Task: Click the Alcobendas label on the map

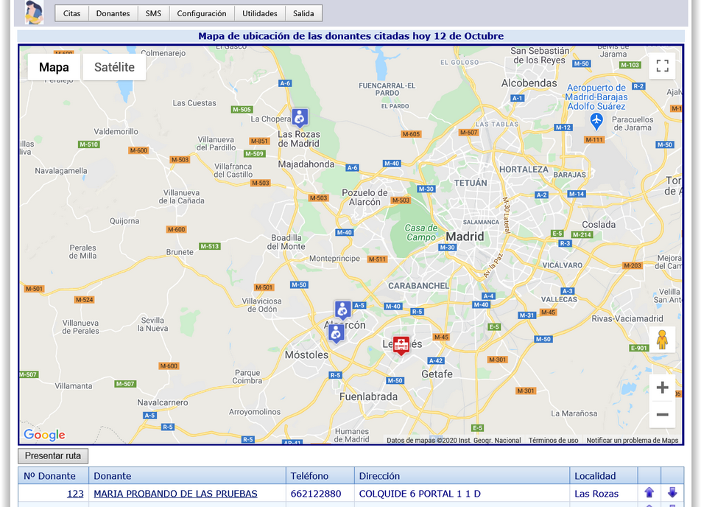Action: pos(529,83)
